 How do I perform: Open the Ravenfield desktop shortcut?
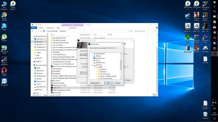point(205,38)
